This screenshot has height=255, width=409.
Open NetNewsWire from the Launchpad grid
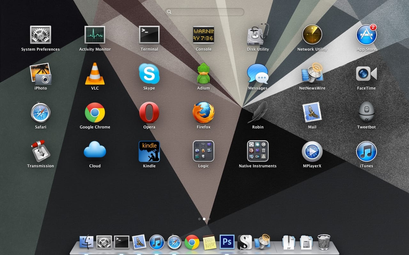click(x=312, y=74)
